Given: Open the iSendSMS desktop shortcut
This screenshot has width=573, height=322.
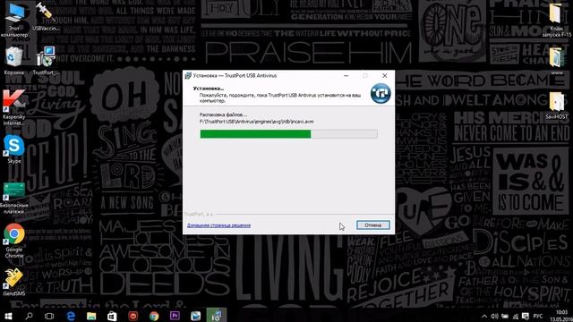Looking at the screenshot, I should tap(14, 282).
